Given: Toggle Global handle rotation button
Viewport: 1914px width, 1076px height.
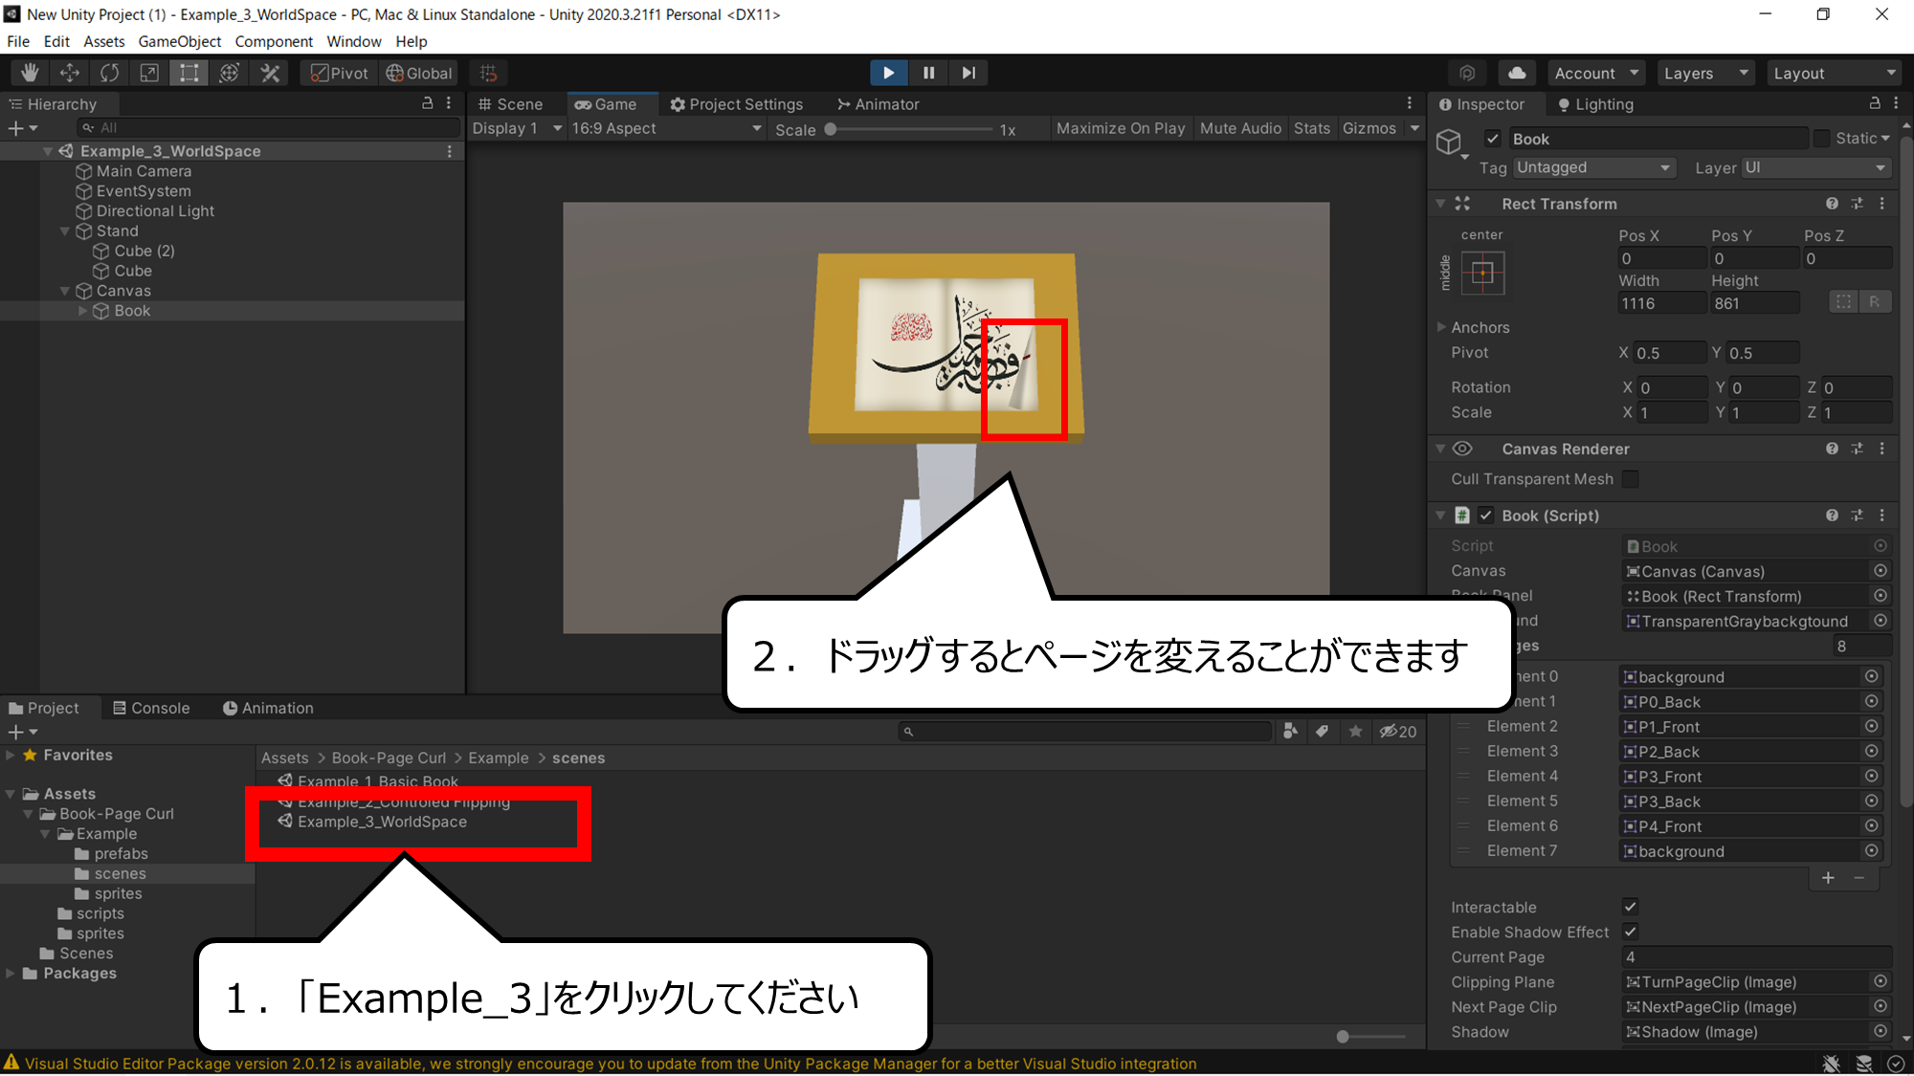Looking at the screenshot, I should click(419, 73).
